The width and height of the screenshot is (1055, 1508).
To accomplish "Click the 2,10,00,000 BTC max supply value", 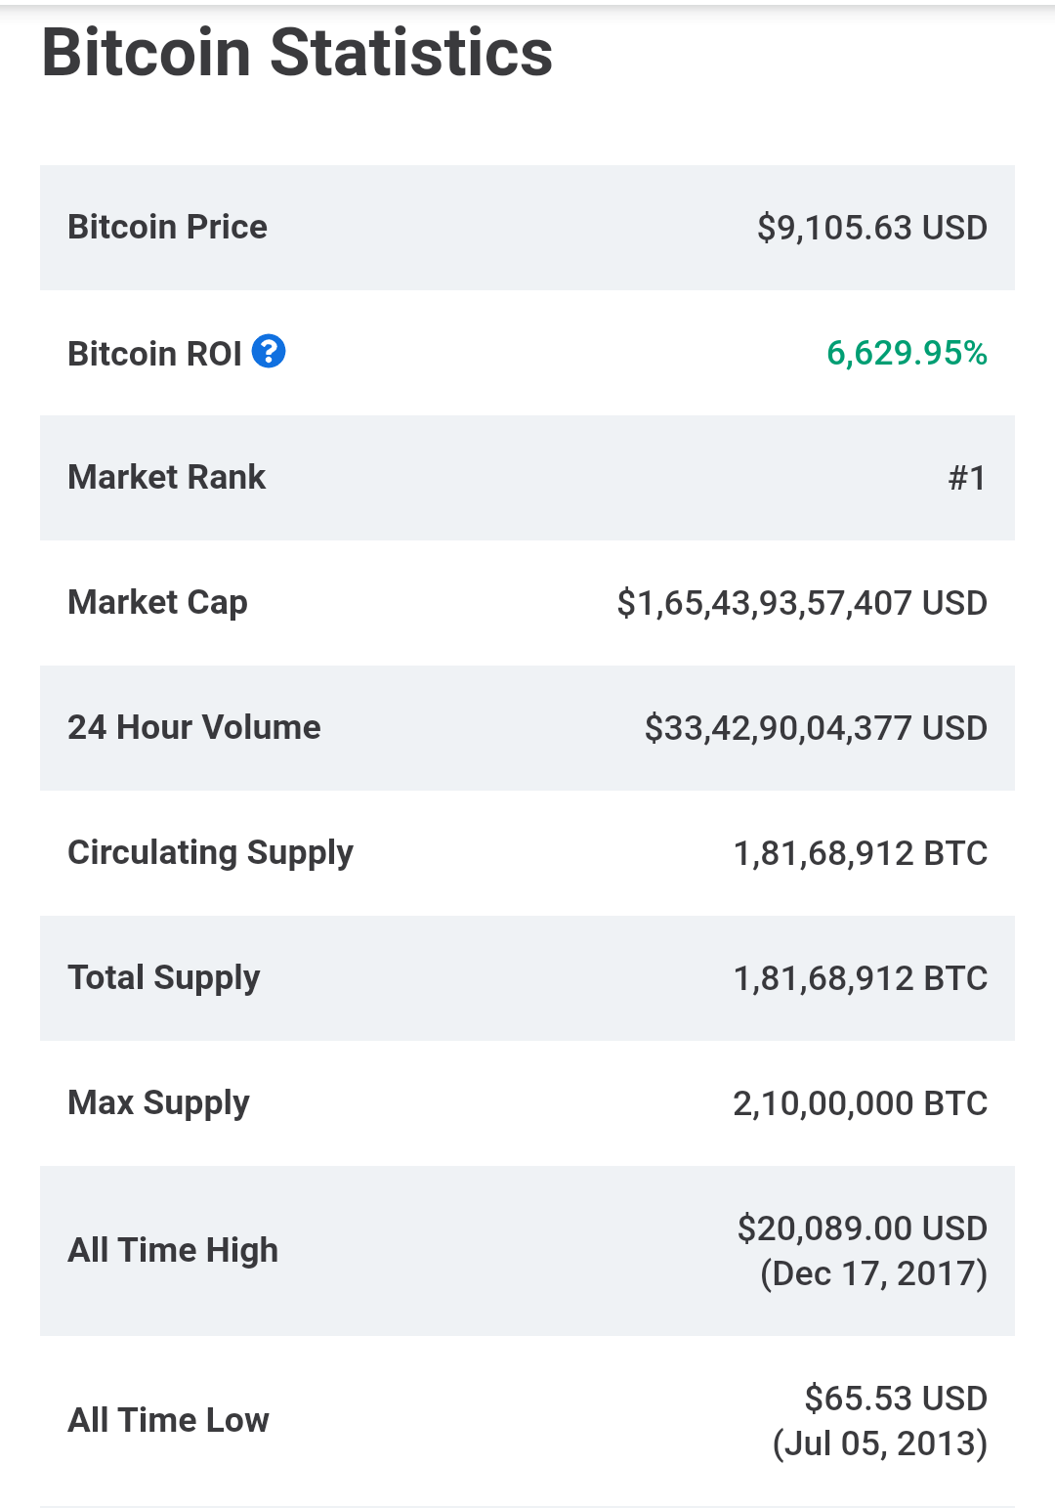I will [x=860, y=1103].
